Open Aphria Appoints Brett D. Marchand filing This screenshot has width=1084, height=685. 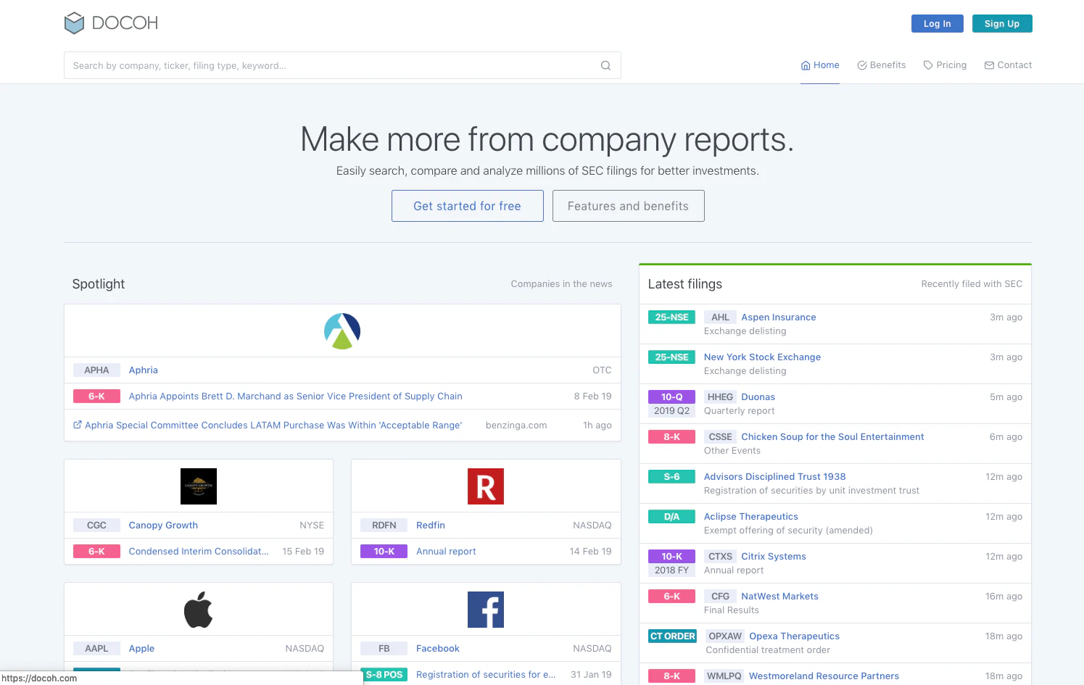(x=296, y=397)
